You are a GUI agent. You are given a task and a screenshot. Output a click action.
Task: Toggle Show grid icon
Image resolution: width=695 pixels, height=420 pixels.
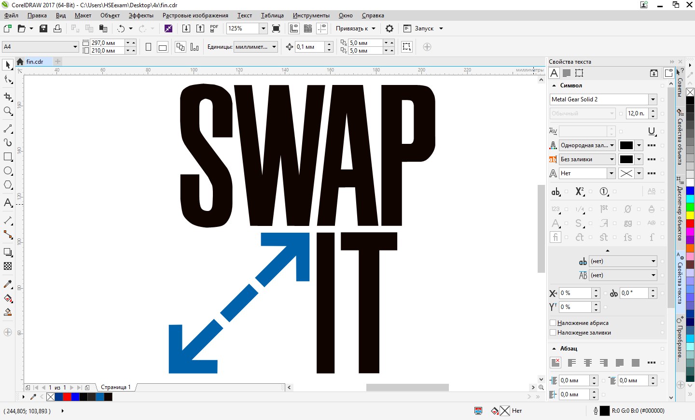pos(308,28)
